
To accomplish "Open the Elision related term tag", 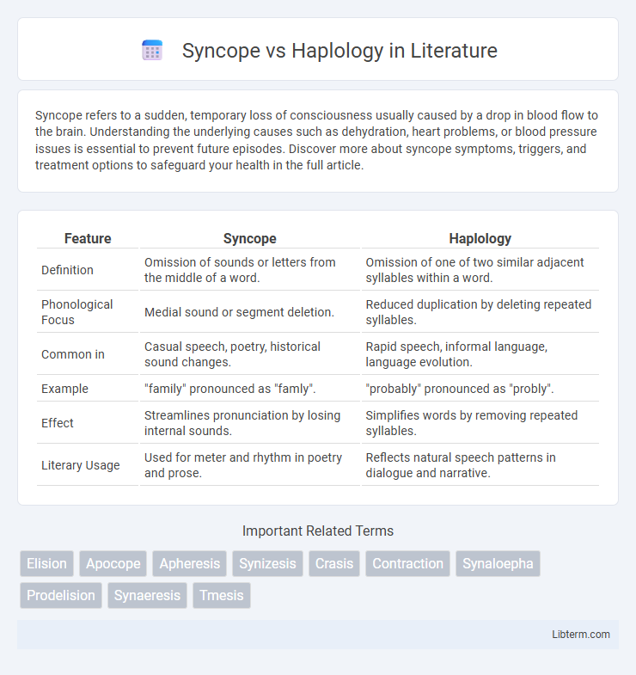I will [x=46, y=563].
